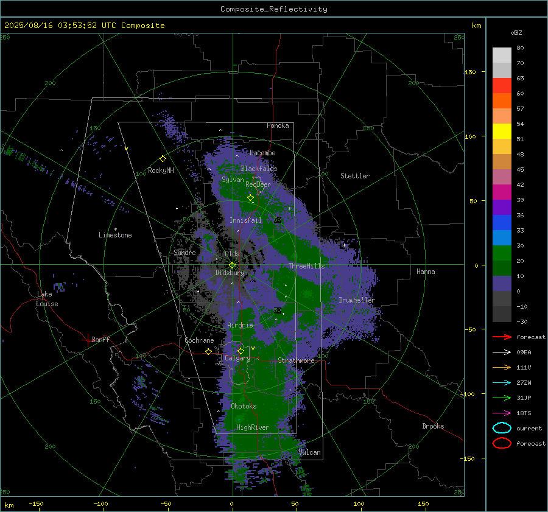548x512 pixels.
Task: Click the Stettler town label
Action: (x=355, y=176)
